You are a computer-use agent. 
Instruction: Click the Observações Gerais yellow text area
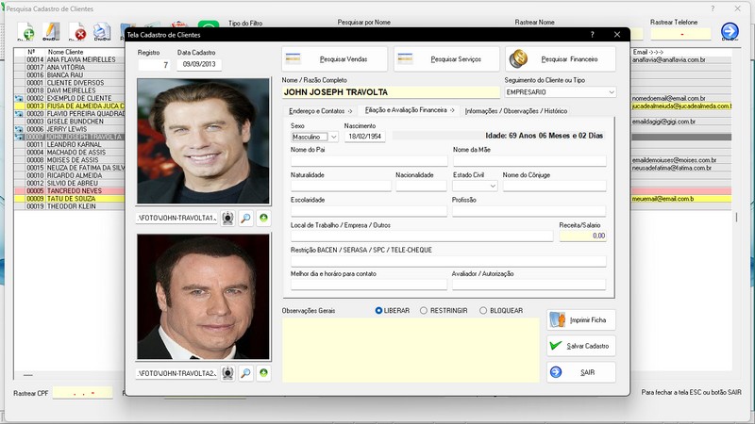coord(411,350)
